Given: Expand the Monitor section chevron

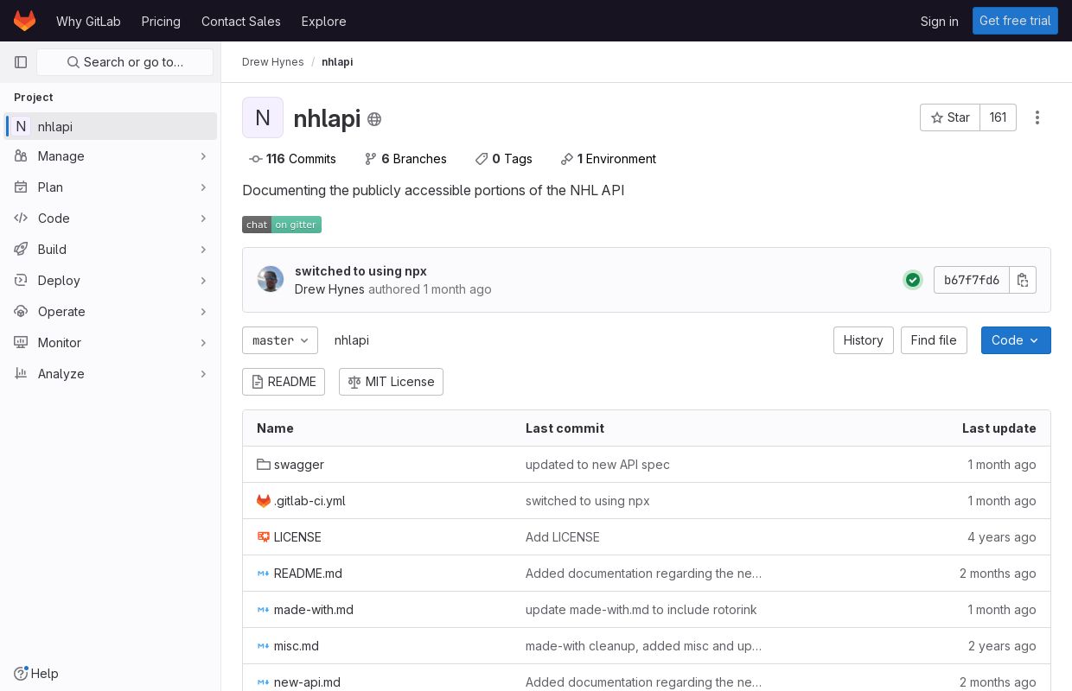Looking at the screenshot, I should (x=203, y=343).
